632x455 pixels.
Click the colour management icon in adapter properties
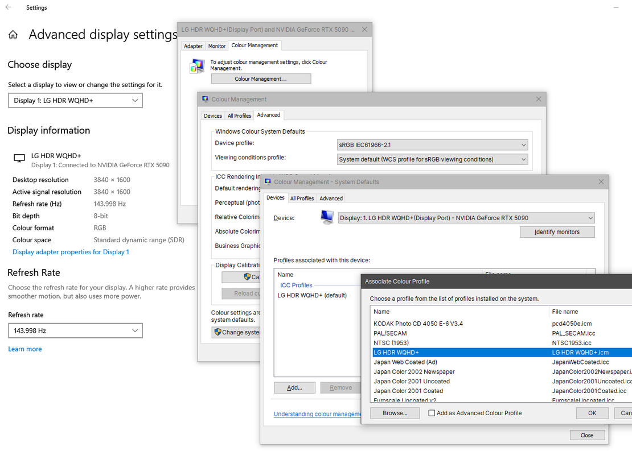point(197,65)
